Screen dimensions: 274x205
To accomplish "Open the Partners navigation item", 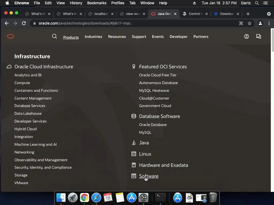I will (x=201, y=37).
